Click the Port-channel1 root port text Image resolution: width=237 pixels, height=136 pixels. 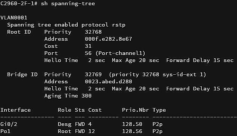pos(120,53)
